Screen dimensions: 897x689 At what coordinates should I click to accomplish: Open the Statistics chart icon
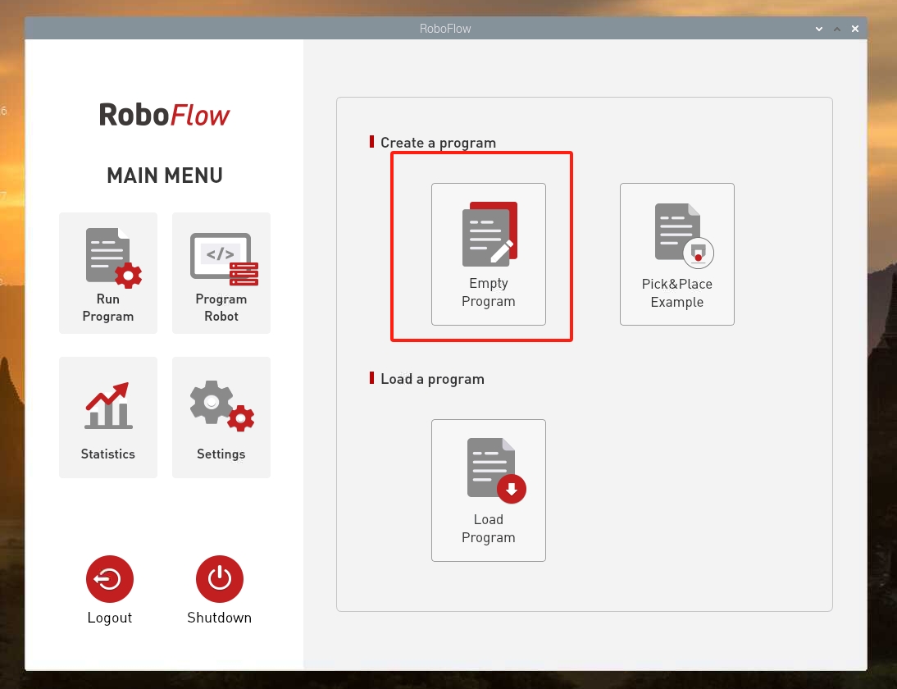107,405
